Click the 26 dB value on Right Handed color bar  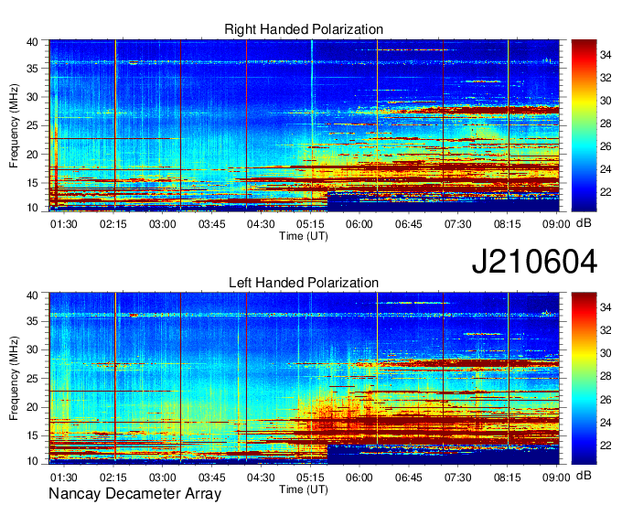click(606, 146)
